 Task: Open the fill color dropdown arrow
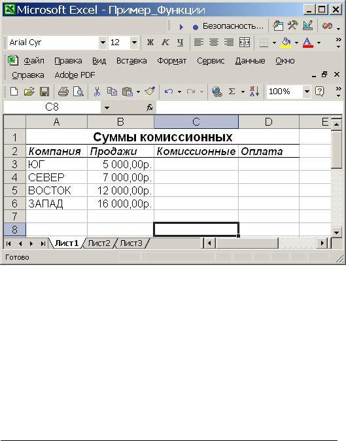point(296,43)
